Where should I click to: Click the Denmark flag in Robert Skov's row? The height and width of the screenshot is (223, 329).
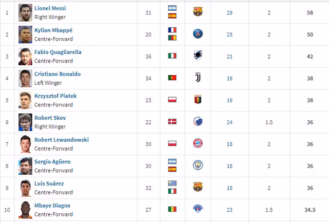tap(172, 122)
